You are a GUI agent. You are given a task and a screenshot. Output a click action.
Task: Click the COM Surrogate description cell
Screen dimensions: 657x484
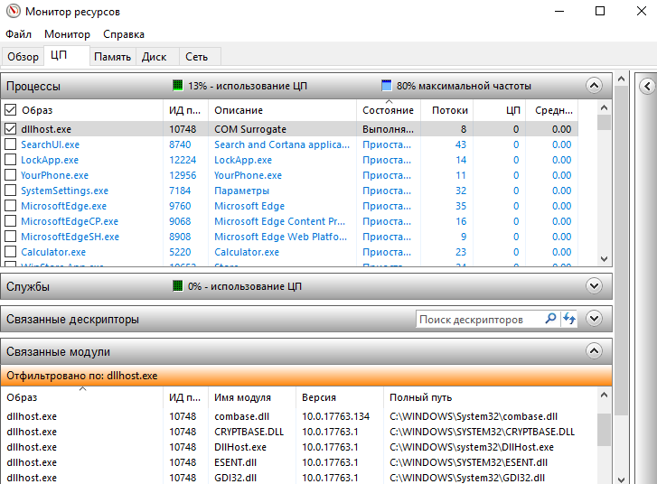[x=250, y=129]
